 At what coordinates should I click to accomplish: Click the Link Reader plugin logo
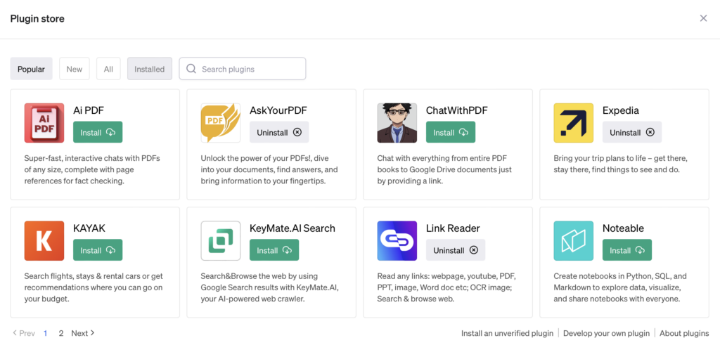(397, 241)
